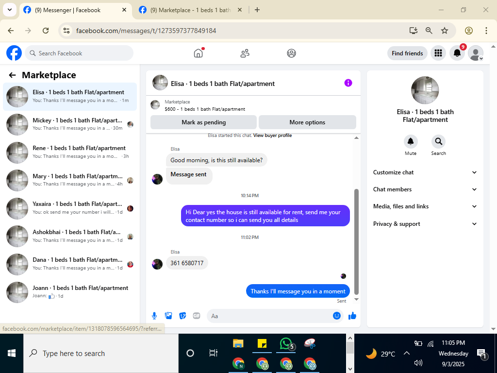This screenshot has width=497, height=373.
Task: Open the WhatsApp taskbar icon
Action: point(286,344)
